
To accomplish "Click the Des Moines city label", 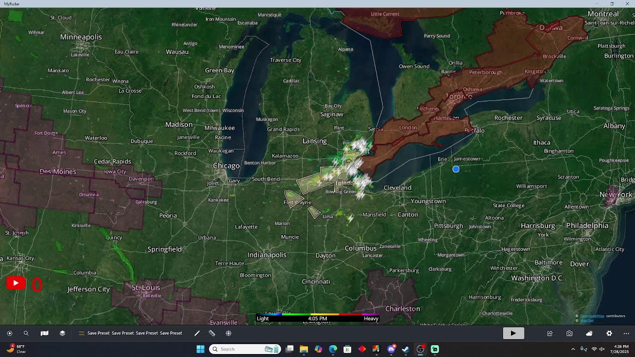I will pos(58,172).
